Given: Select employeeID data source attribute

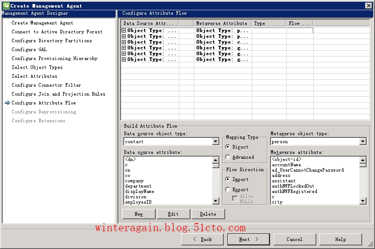Looking at the screenshot, I should (138, 202).
